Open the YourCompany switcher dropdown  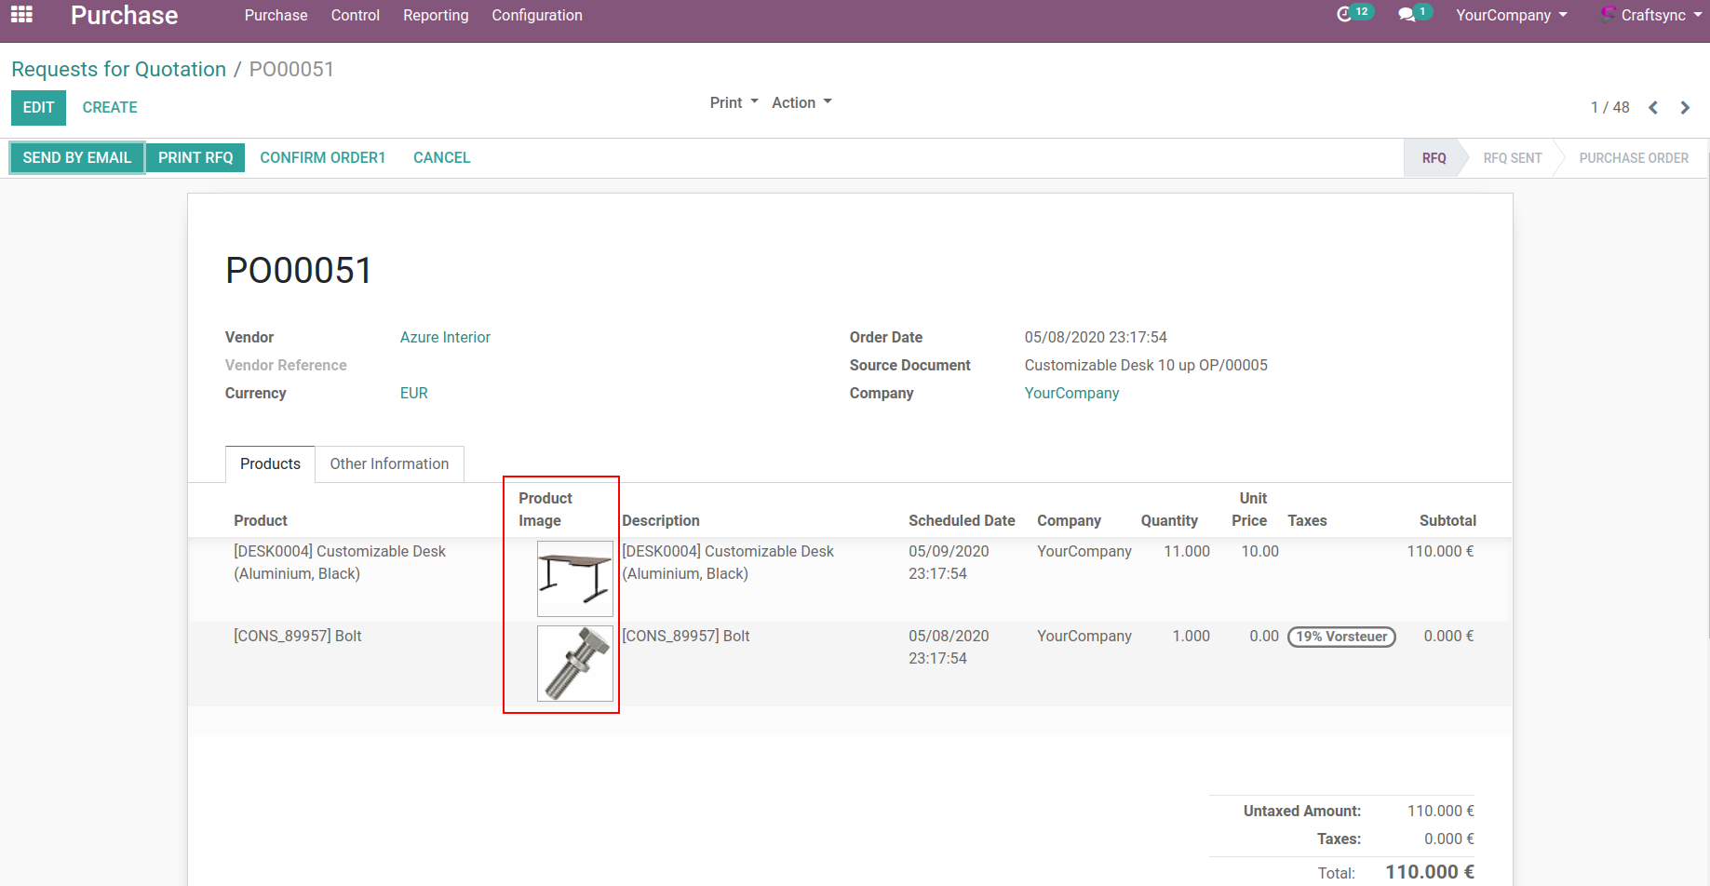1511,15
